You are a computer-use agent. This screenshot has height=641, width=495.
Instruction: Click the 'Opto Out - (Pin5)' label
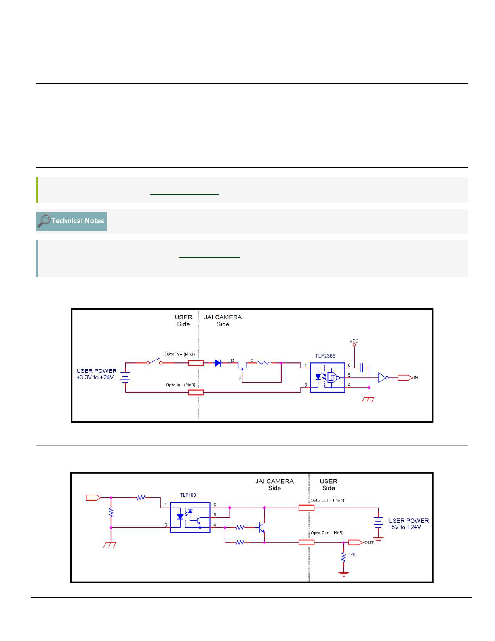327,533
